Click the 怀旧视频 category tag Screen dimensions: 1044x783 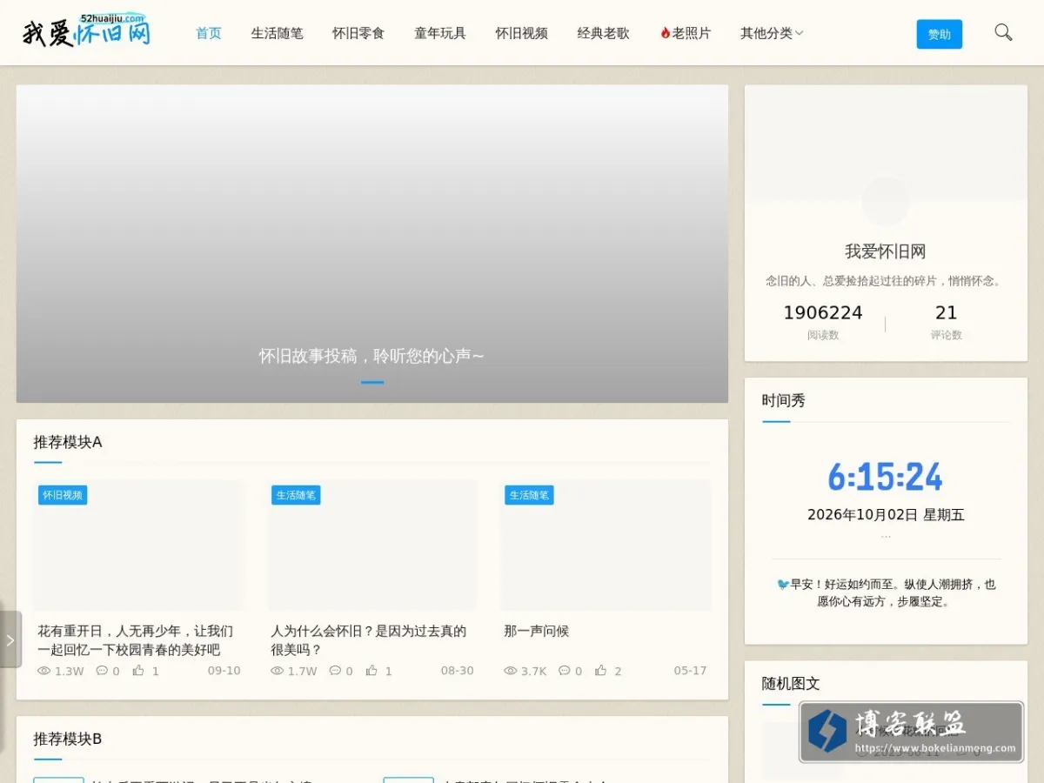63,495
